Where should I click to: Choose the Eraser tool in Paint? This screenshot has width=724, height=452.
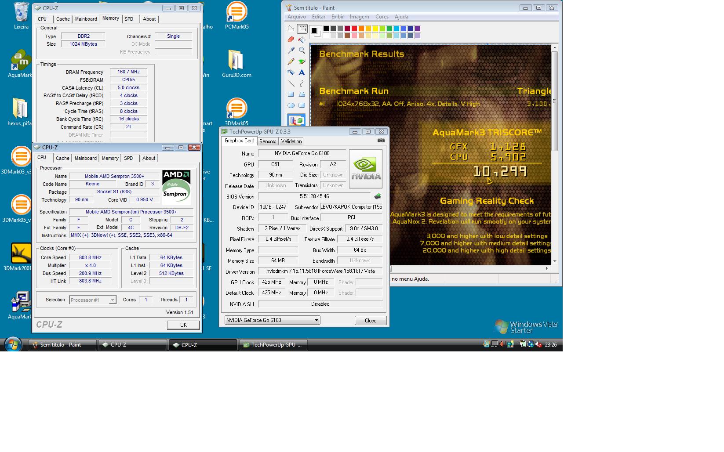coord(291,40)
